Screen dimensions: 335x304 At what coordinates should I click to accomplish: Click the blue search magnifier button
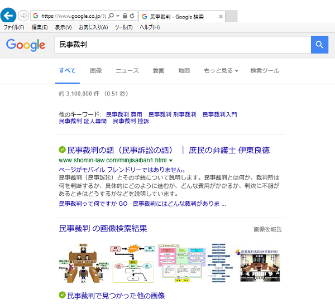[x=319, y=45]
